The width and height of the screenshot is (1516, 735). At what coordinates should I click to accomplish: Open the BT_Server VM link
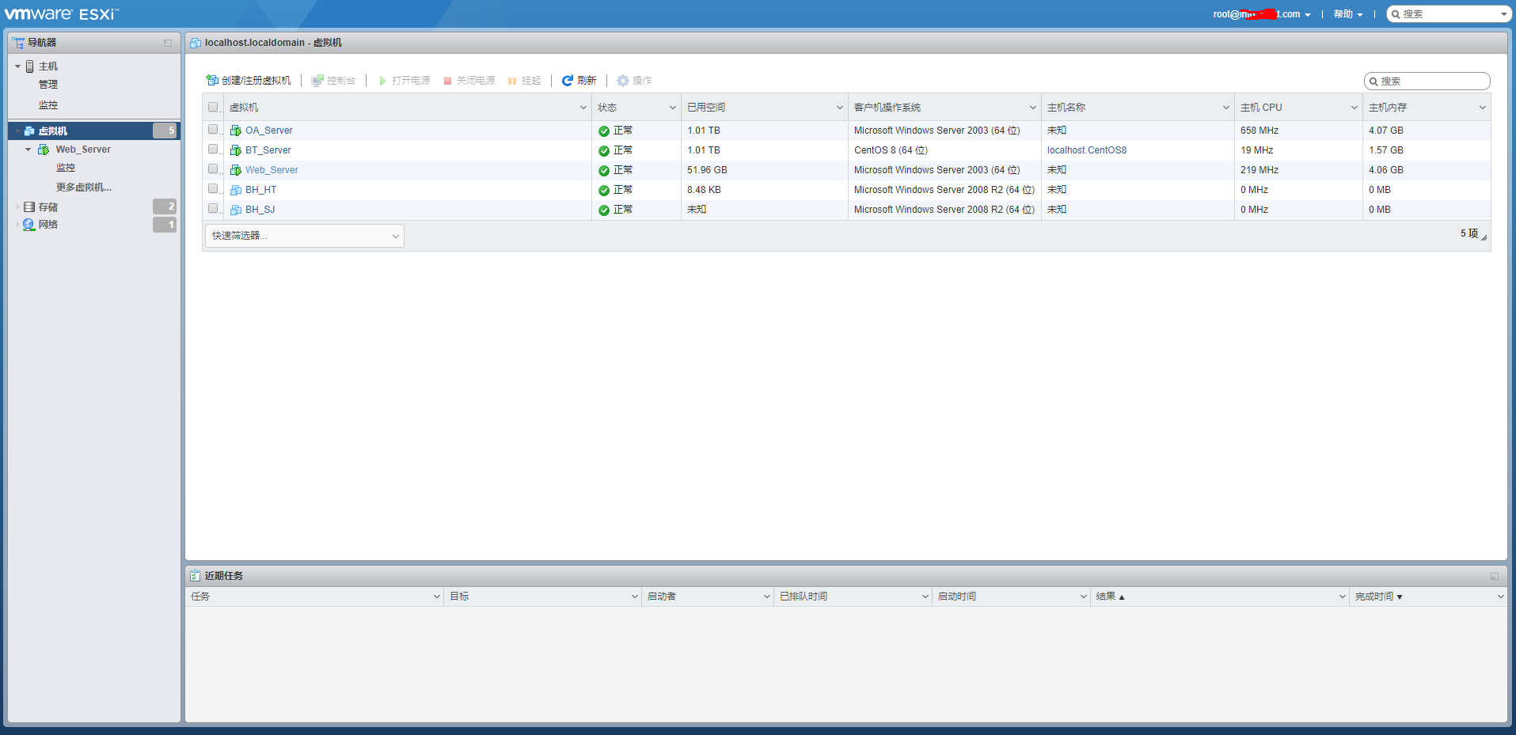click(x=268, y=150)
